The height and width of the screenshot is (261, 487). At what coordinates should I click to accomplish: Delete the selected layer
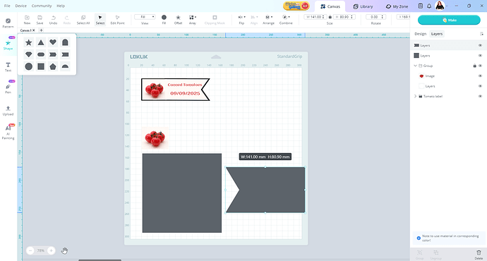click(x=479, y=255)
